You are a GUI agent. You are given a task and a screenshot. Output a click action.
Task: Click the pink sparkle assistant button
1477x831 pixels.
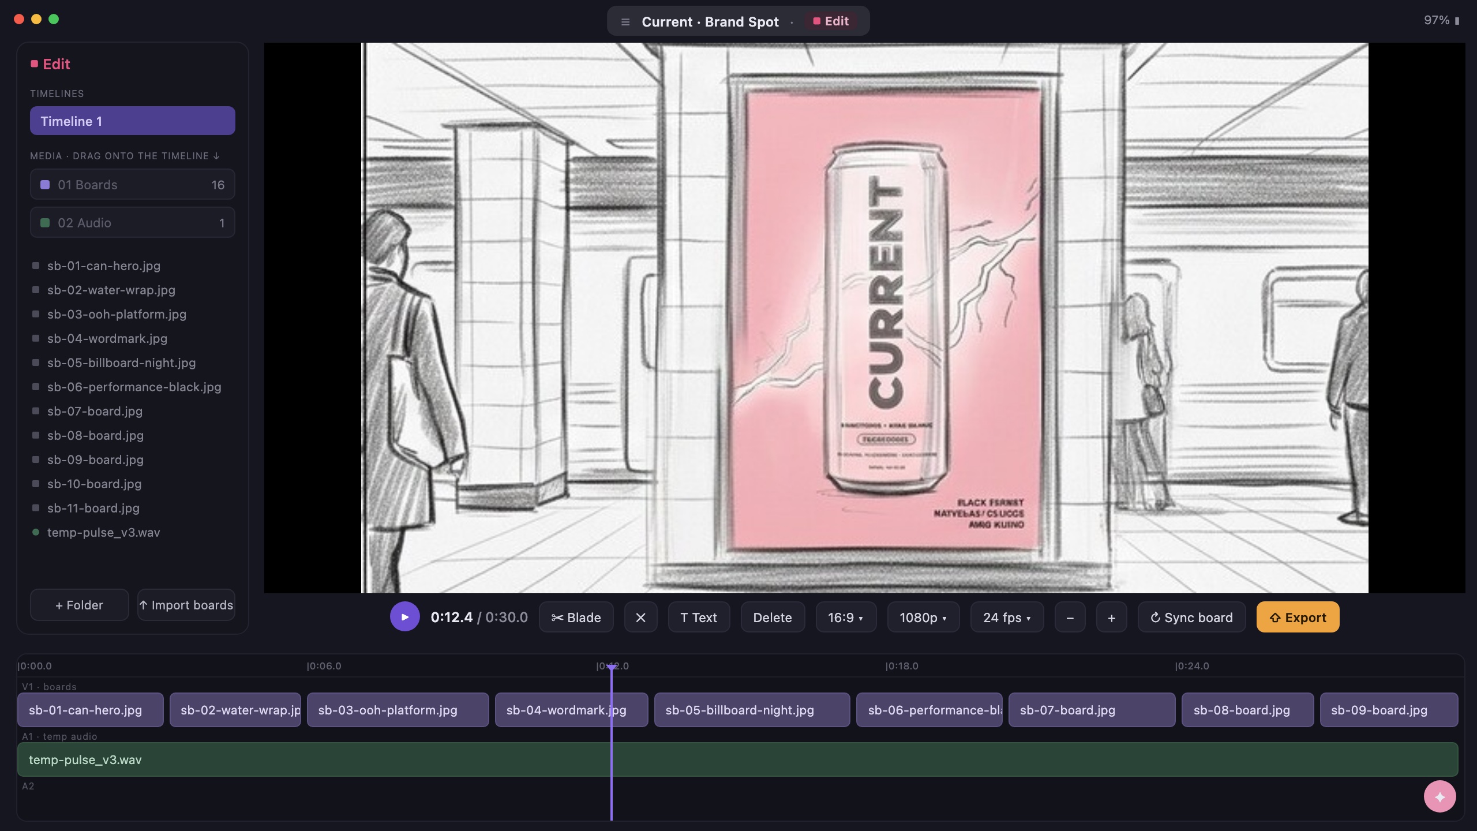click(1439, 796)
